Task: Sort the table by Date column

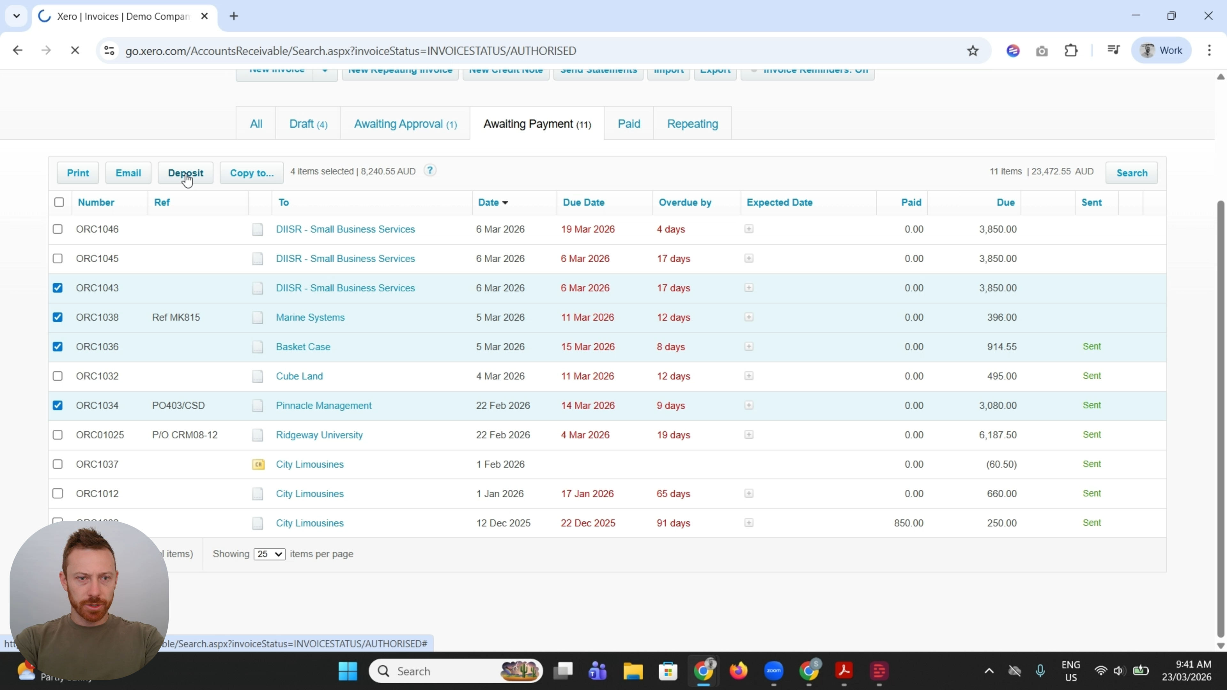Action: tap(492, 203)
